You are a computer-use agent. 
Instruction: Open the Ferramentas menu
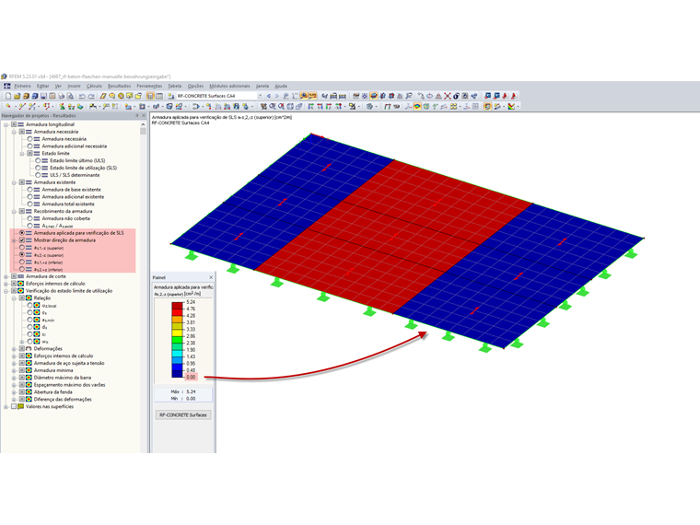pyautogui.click(x=149, y=86)
